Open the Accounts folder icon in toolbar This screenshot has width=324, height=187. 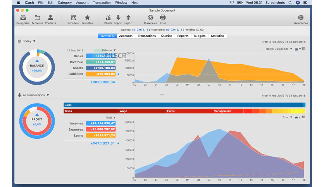(37, 18)
